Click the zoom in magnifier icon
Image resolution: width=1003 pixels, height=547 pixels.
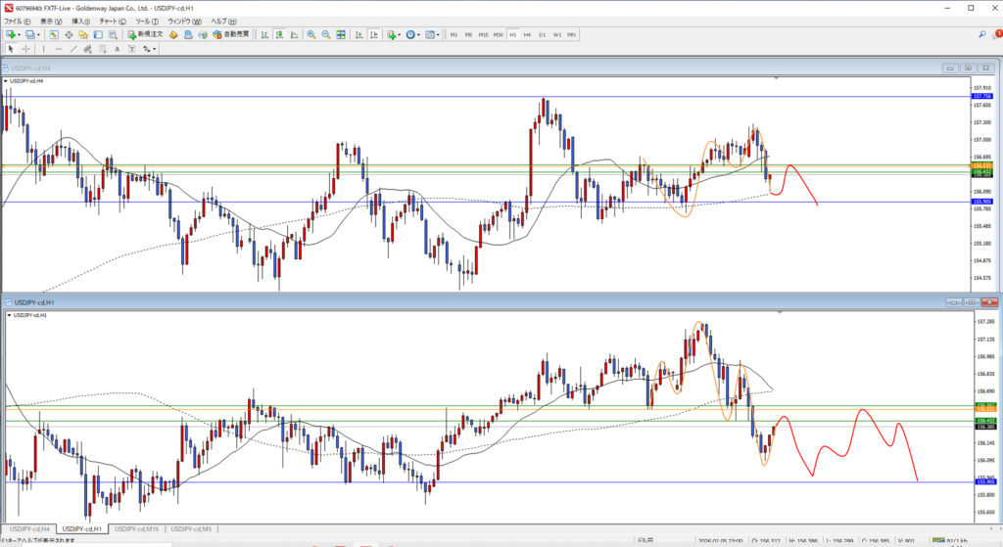pyautogui.click(x=311, y=34)
